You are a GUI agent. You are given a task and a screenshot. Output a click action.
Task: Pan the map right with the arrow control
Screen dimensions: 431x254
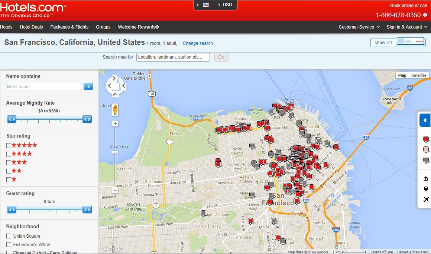124,86
